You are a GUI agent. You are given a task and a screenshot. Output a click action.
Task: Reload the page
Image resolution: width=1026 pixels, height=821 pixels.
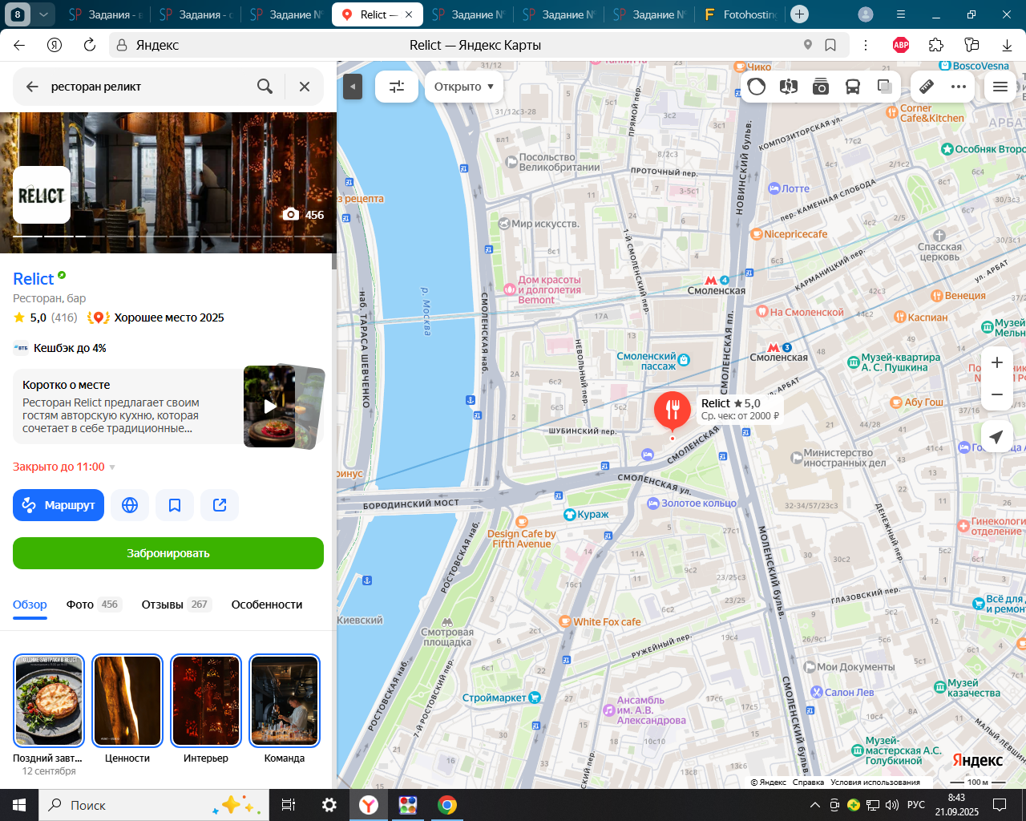pyautogui.click(x=90, y=45)
